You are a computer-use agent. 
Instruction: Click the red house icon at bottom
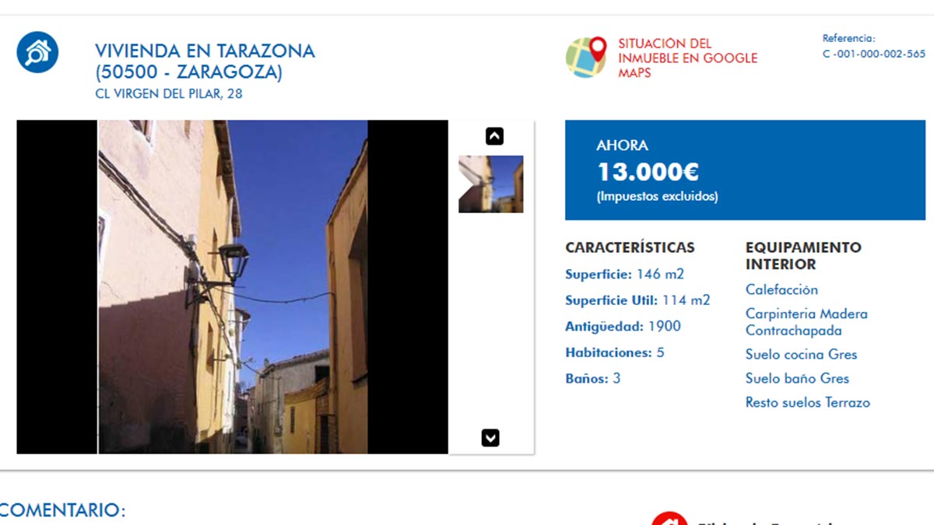[x=670, y=519]
